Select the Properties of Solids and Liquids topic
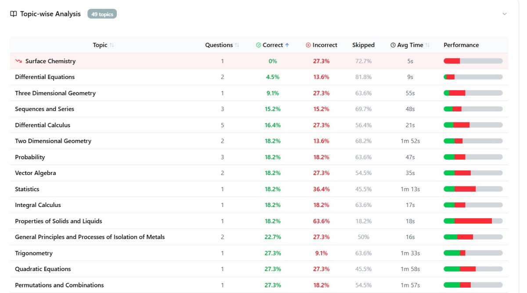 coord(58,221)
